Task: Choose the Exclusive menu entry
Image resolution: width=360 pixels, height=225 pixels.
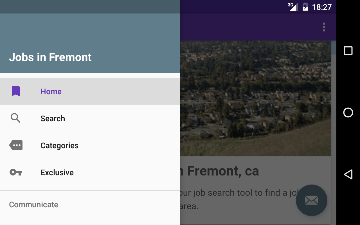Action: click(57, 172)
